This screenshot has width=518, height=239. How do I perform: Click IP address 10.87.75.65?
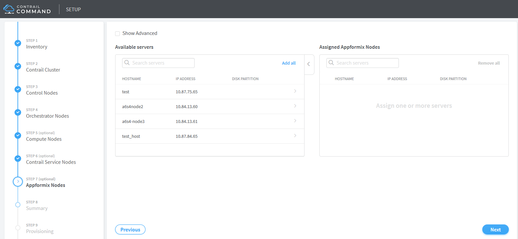tap(187, 92)
